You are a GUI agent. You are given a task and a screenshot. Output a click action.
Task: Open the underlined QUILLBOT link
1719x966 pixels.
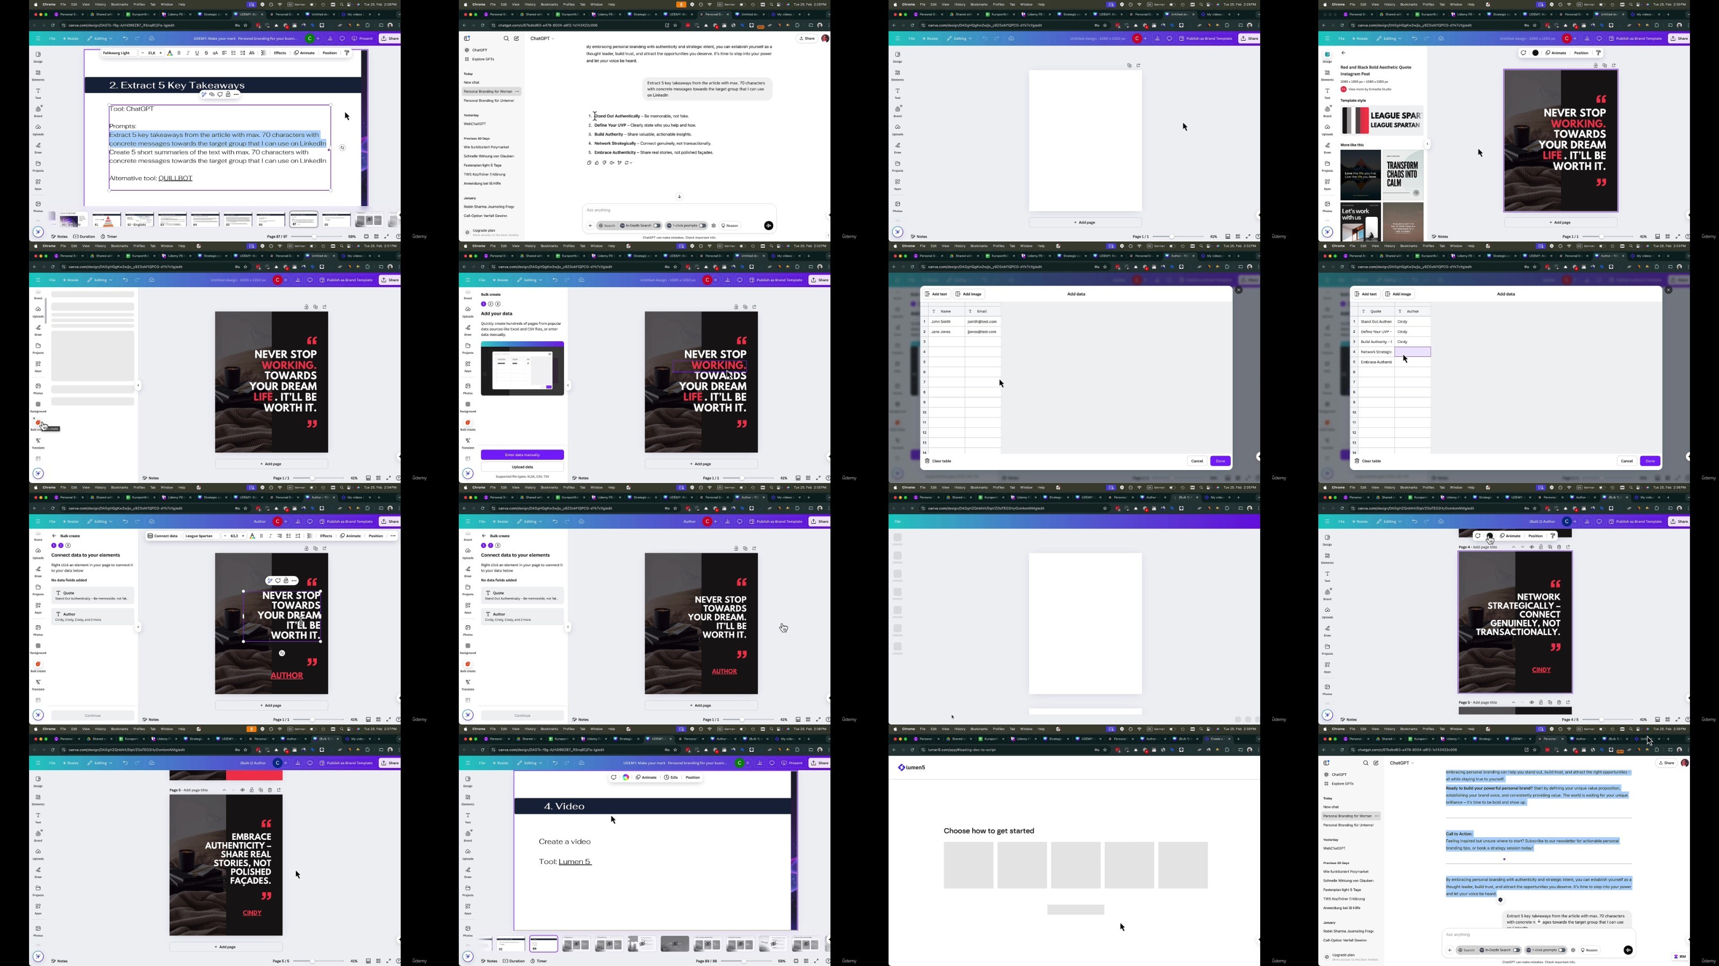pyautogui.click(x=176, y=179)
